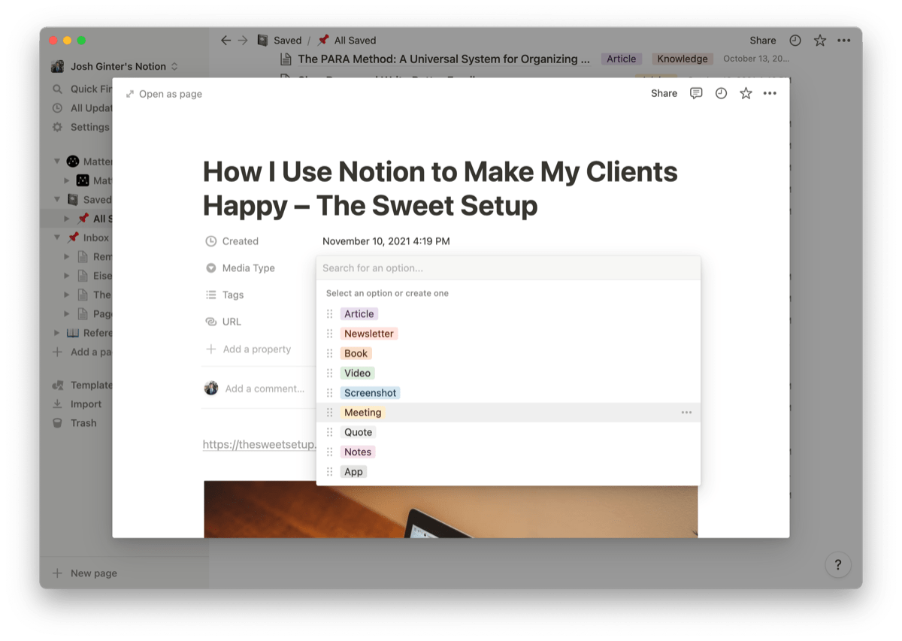902x641 pixels.
Task: Click the Created property clock icon
Action: pyautogui.click(x=211, y=241)
